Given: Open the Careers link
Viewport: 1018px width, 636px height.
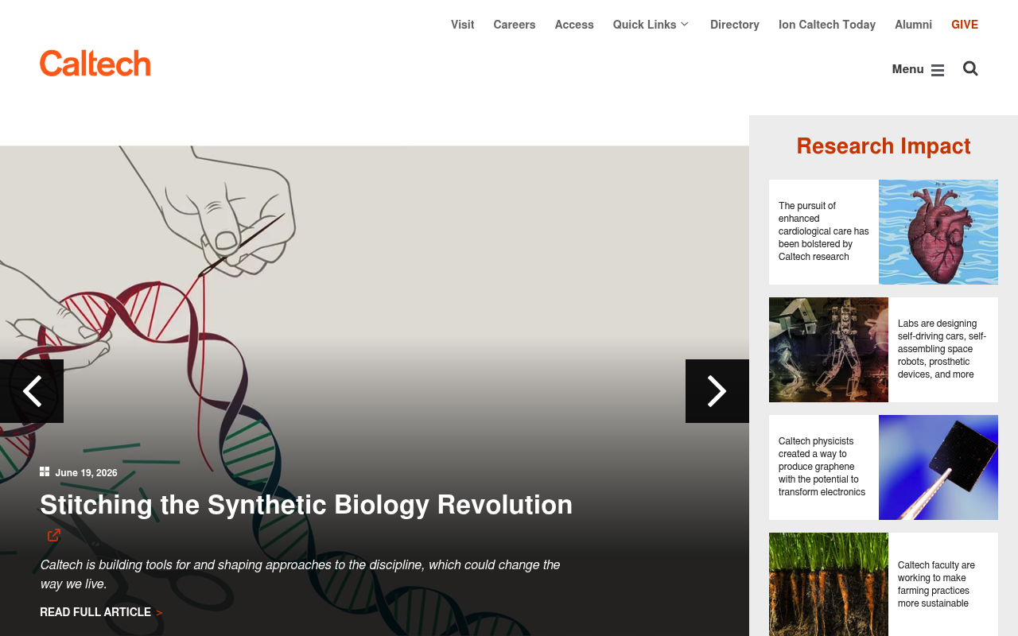Looking at the screenshot, I should (515, 25).
